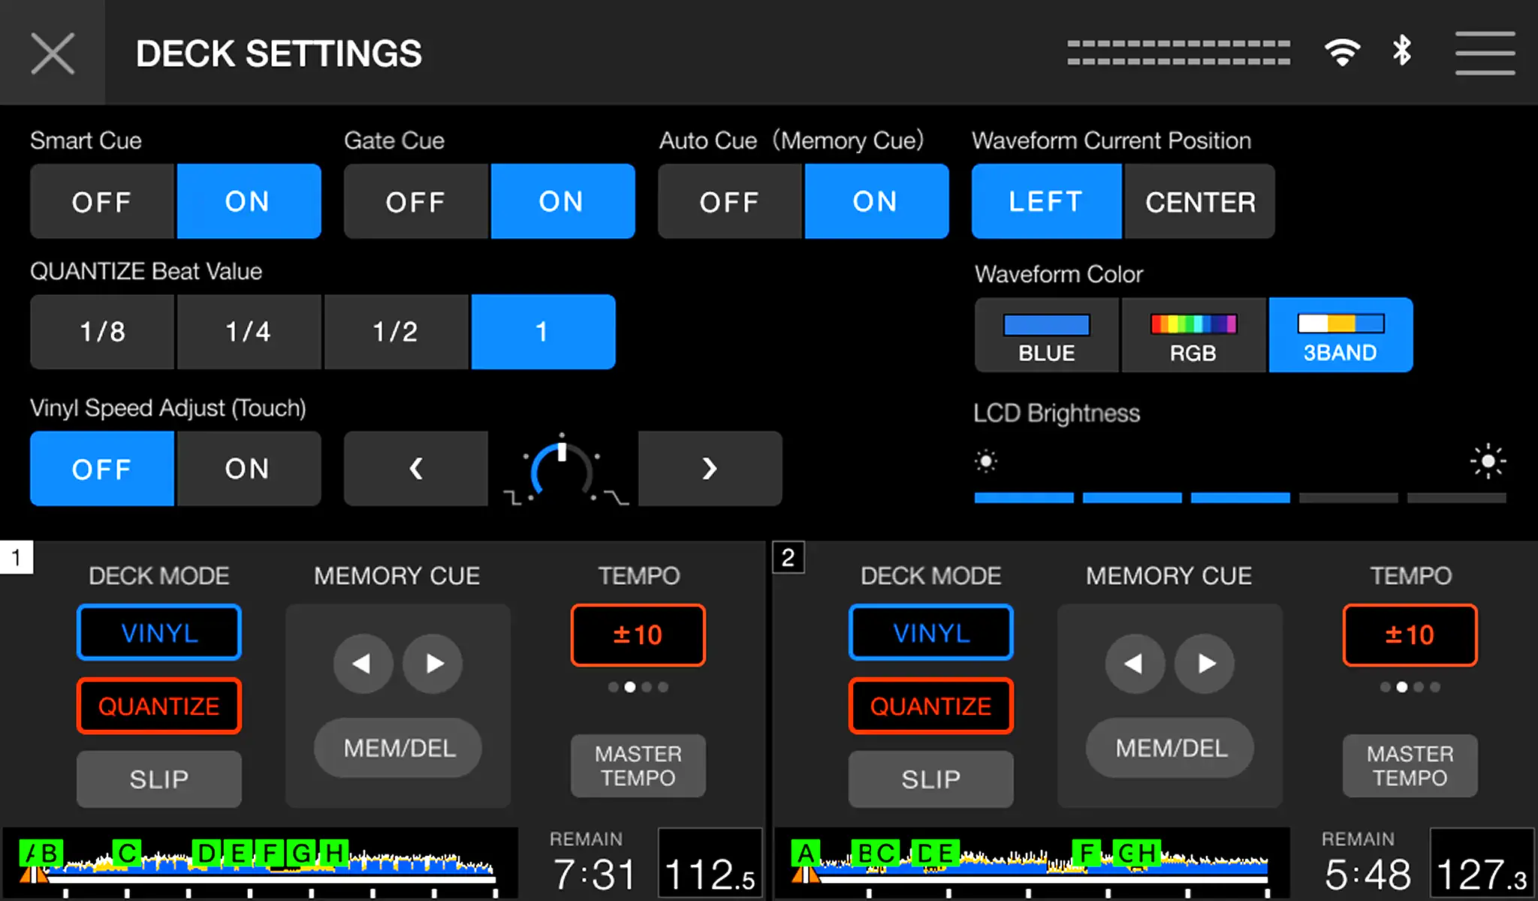This screenshot has height=901, width=1538.
Task: Decrease vinyl speed adjust with left arrow
Action: tap(416, 469)
